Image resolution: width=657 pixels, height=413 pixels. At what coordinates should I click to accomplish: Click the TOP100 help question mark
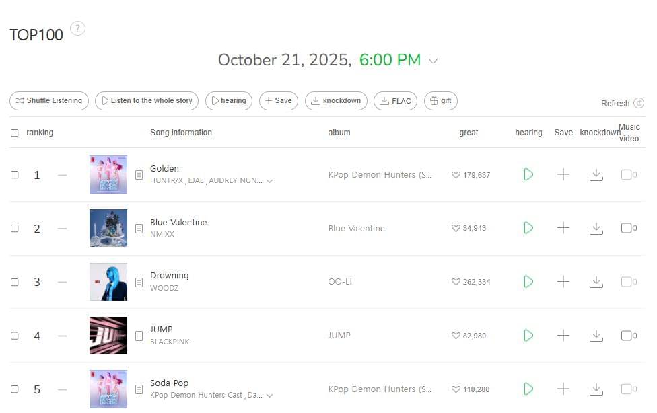[78, 29]
